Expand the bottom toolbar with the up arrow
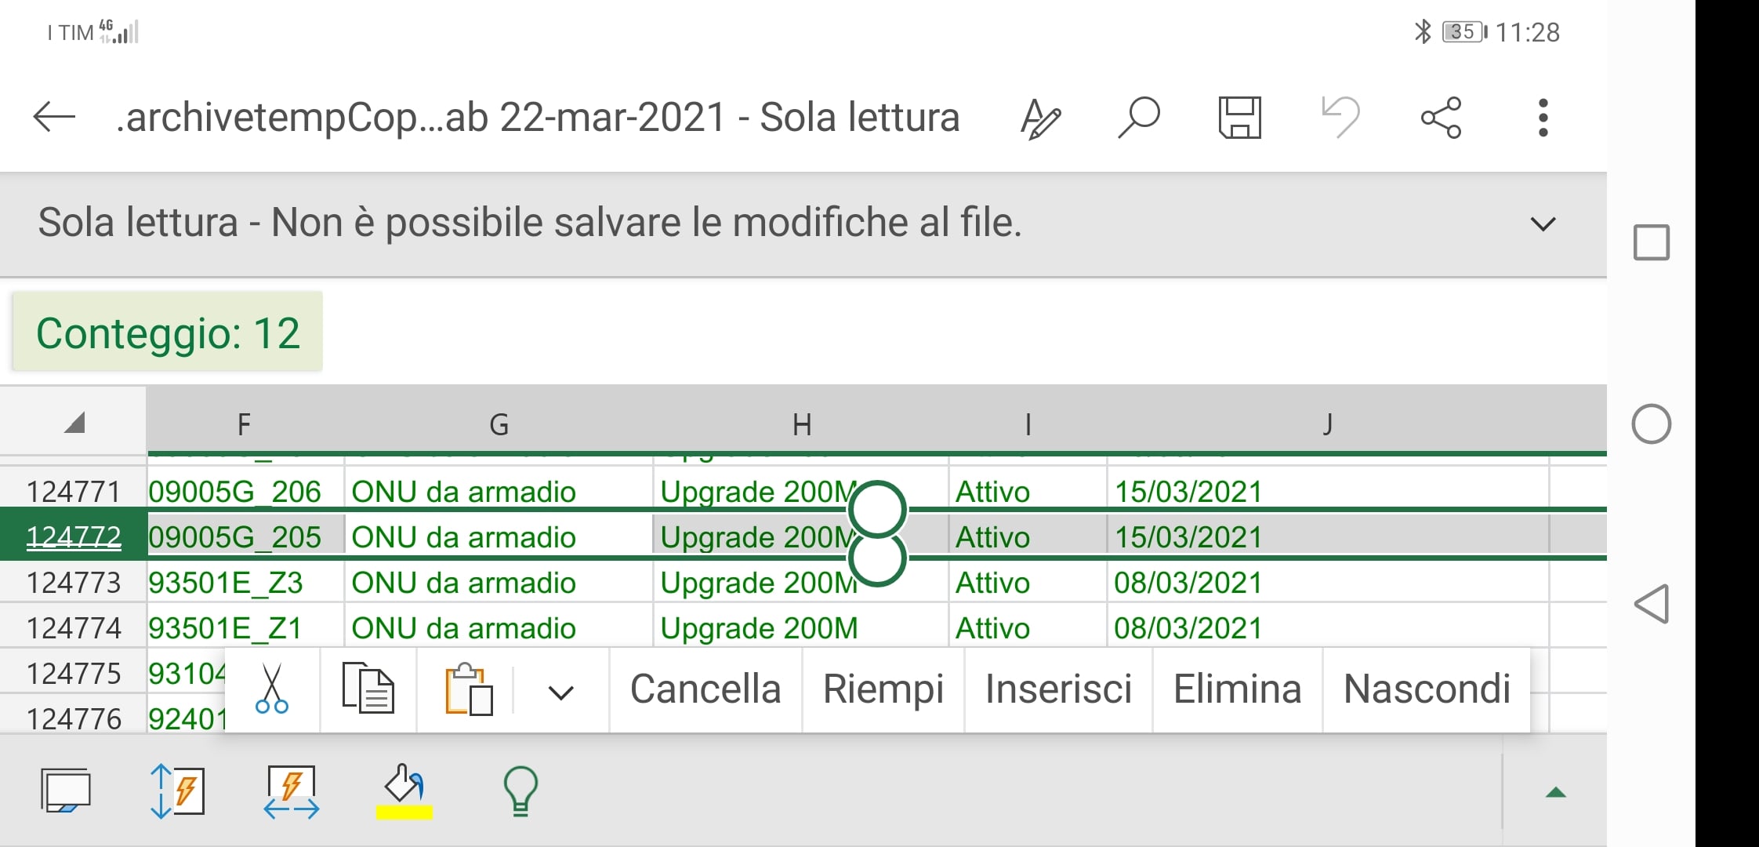 pyautogui.click(x=1555, y=792)
